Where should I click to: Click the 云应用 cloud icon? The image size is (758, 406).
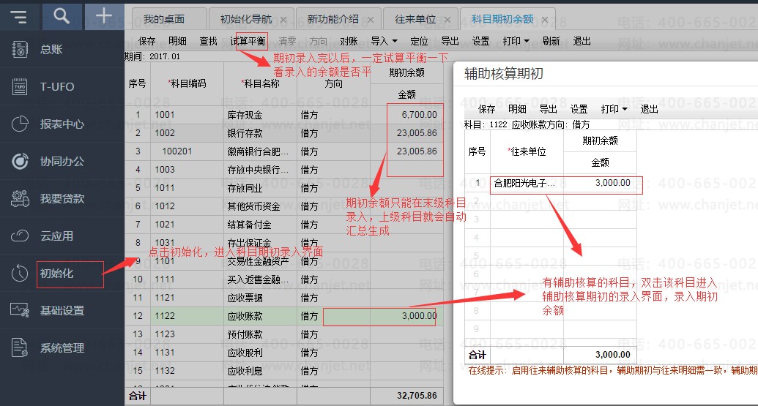(20, 236)
